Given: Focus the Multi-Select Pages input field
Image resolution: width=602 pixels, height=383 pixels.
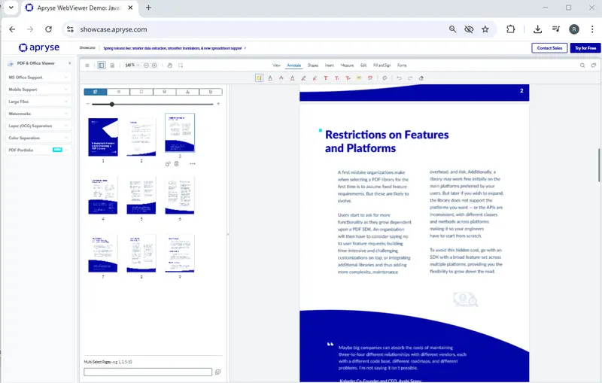Looking at the screenshot, I should [x=147, y=372].
